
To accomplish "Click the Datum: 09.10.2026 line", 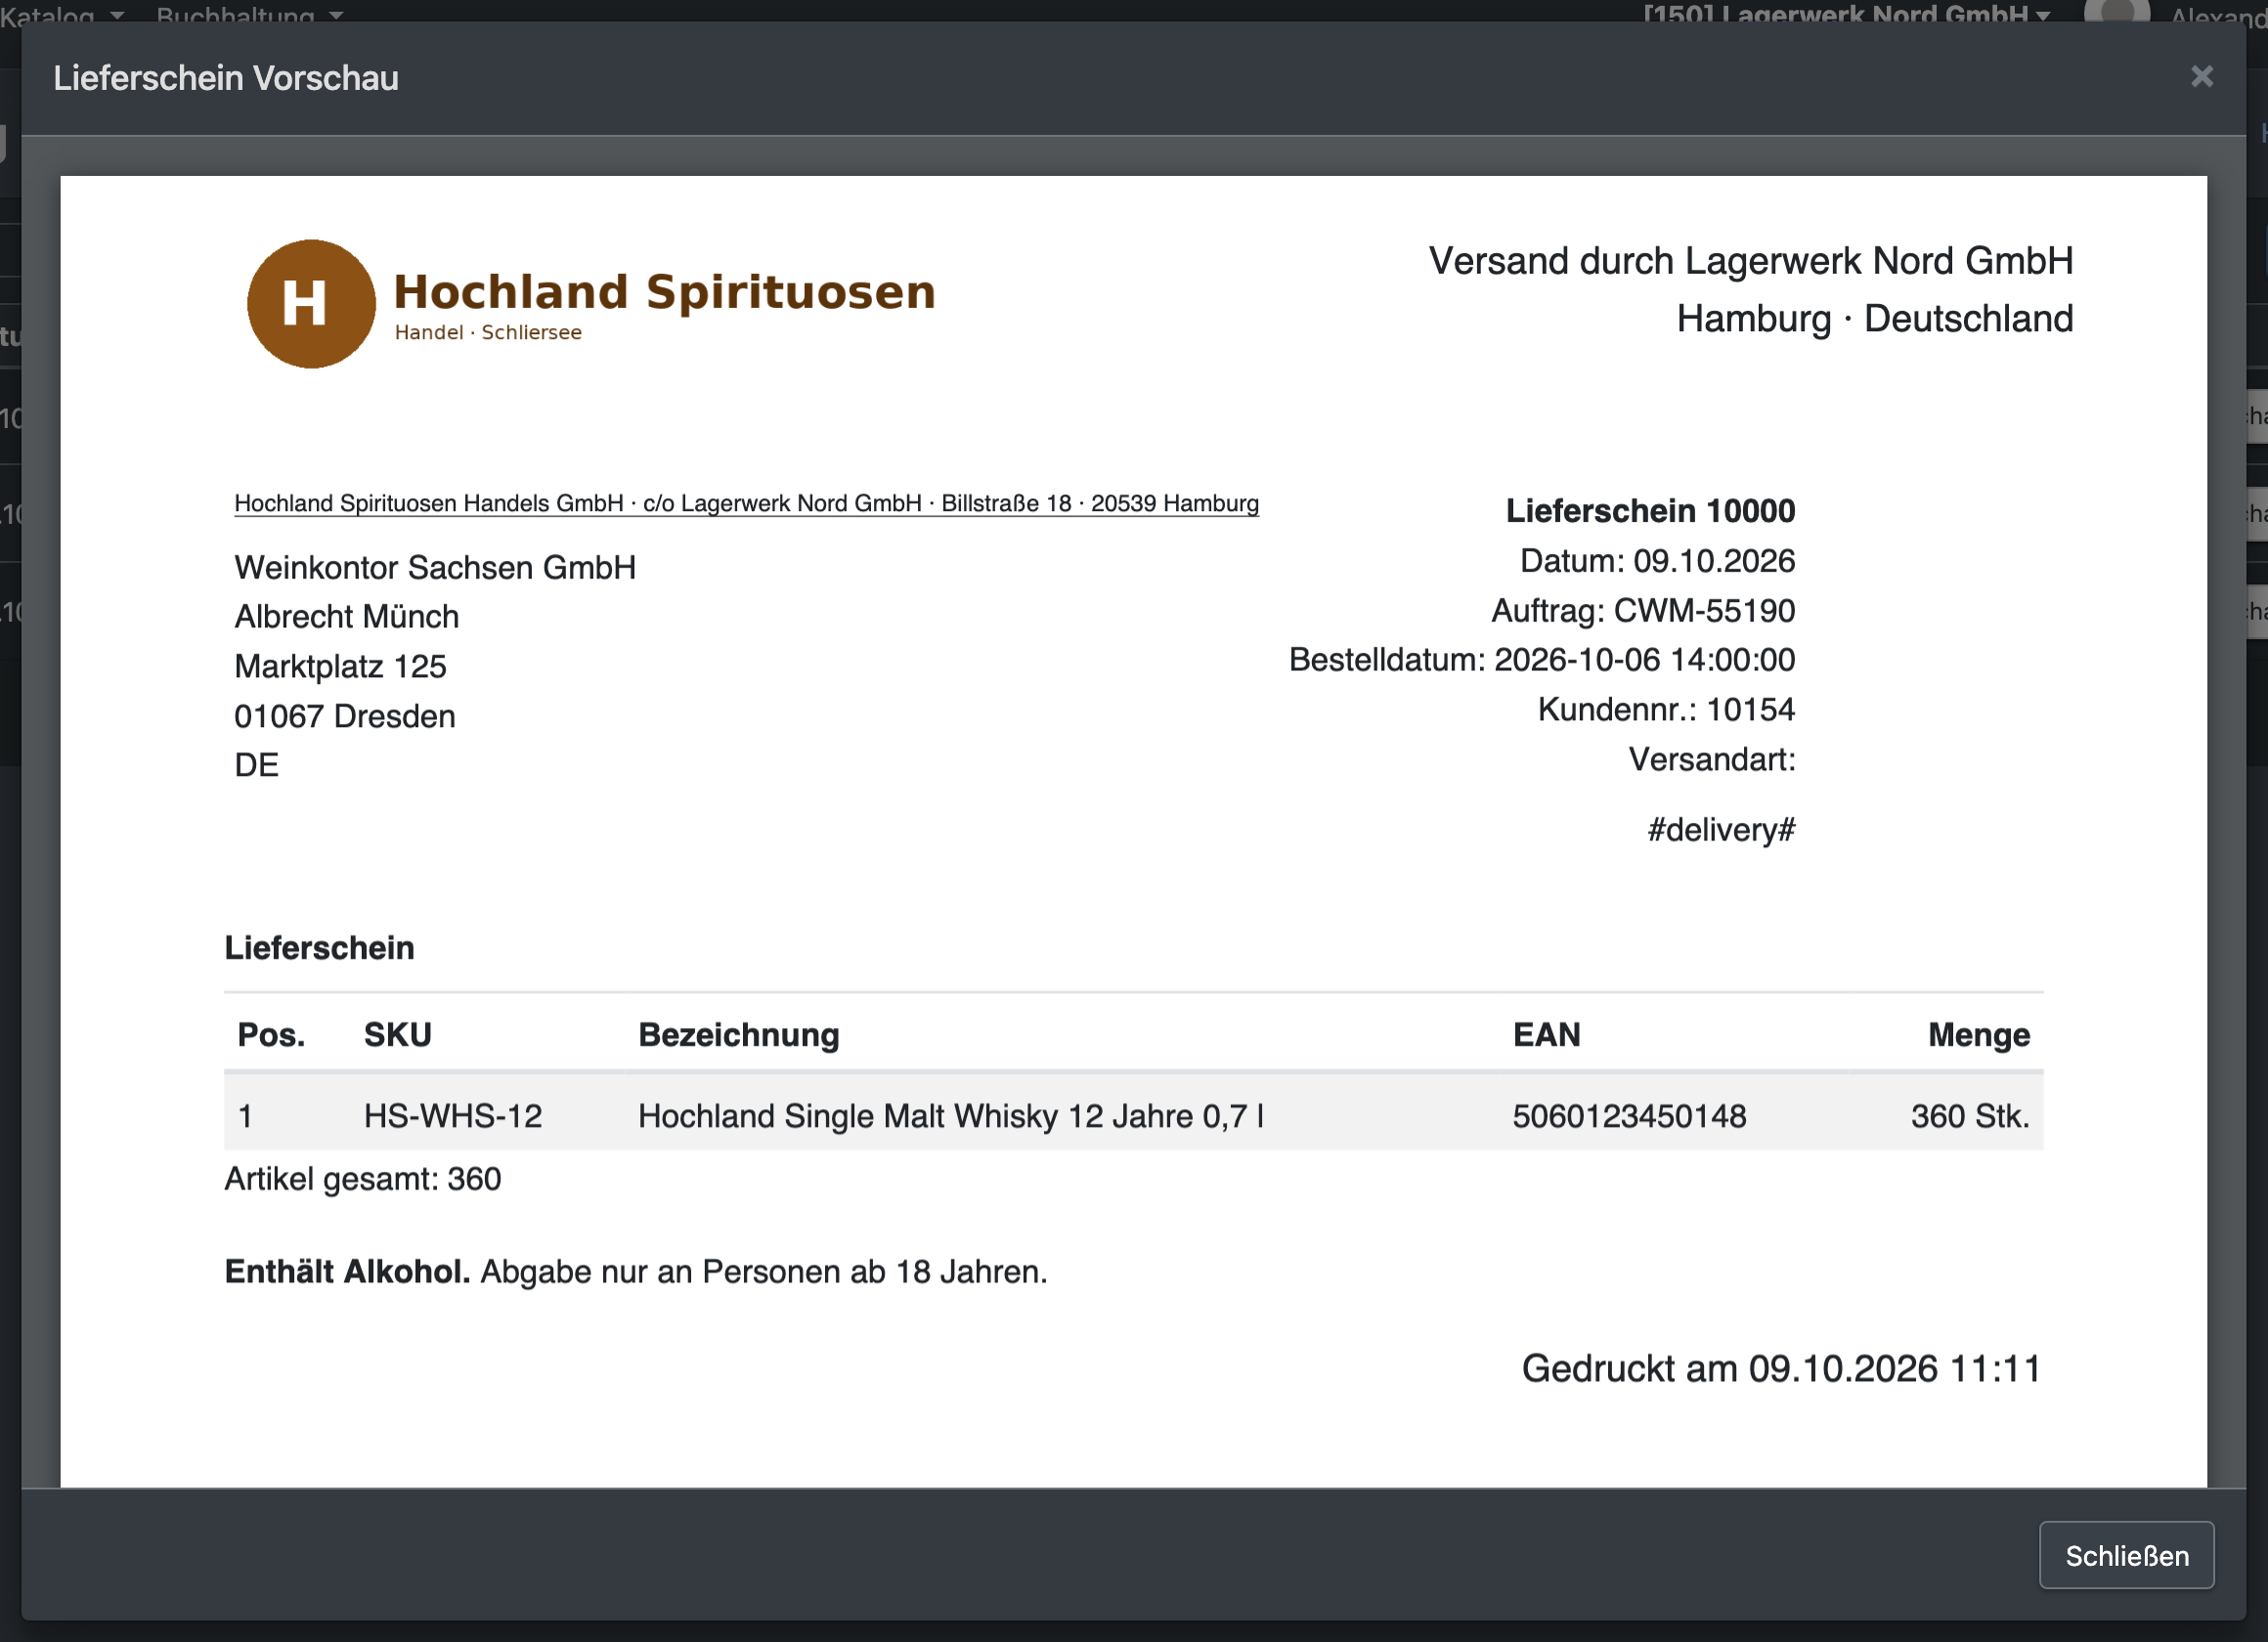I will pos(1657,561).
